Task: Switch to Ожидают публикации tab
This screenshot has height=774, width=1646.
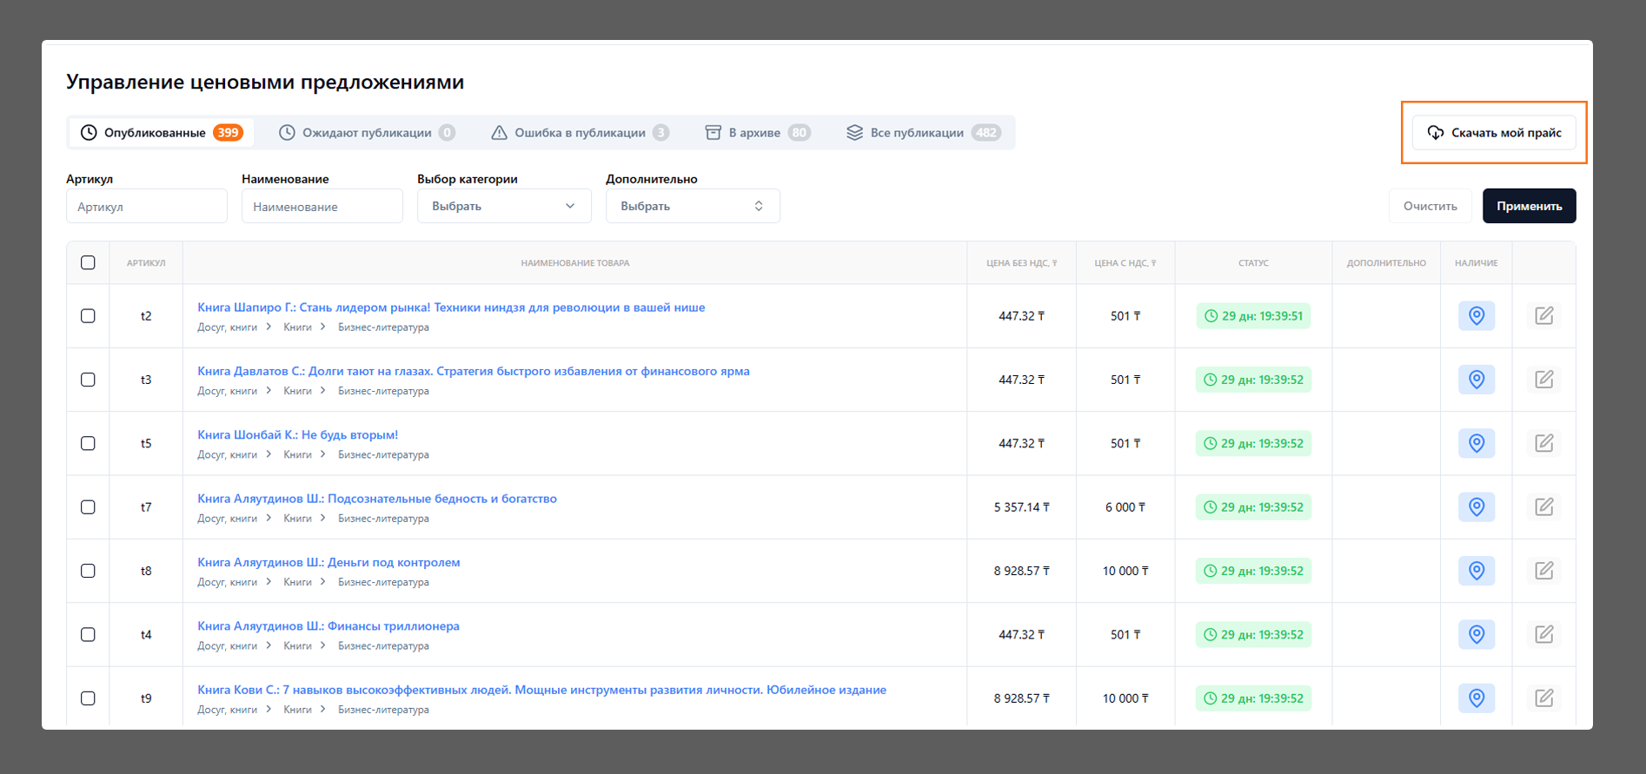Action: coord(367,132)
